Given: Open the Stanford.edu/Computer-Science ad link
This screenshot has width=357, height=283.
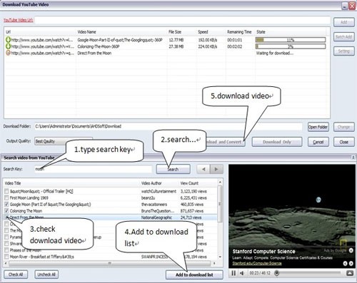Looking at the screenshot, I should 257,263.
